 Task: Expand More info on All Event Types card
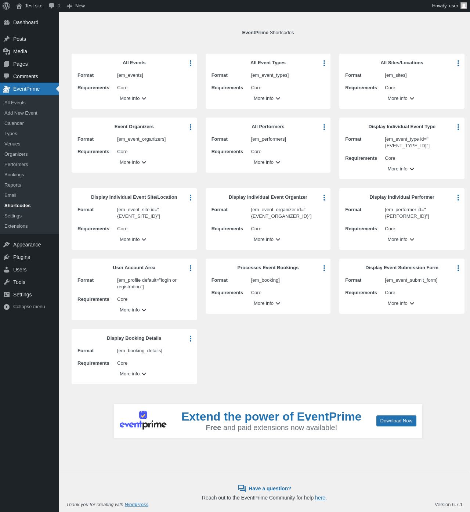coord(267,98)
